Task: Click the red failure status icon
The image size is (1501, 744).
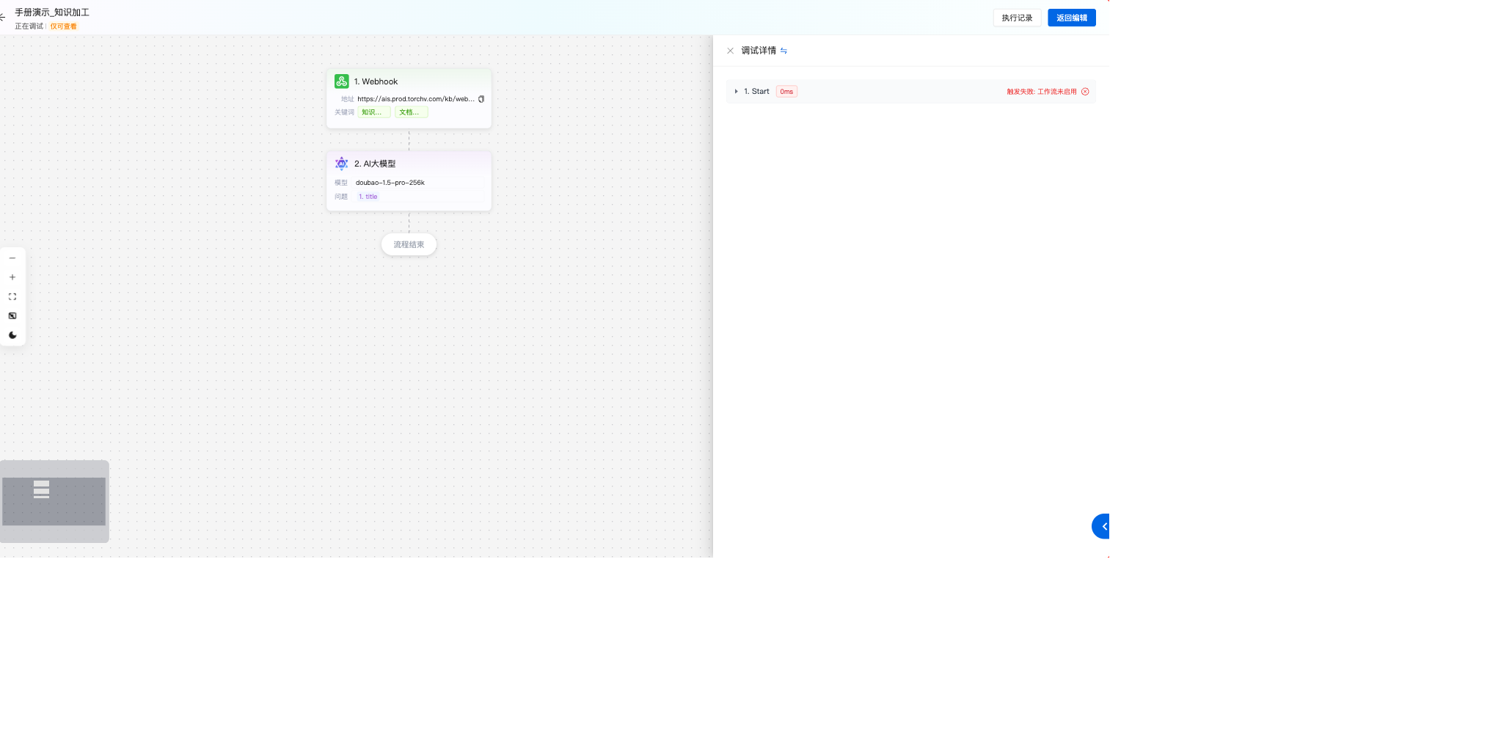Action: tap(1085, 92)
